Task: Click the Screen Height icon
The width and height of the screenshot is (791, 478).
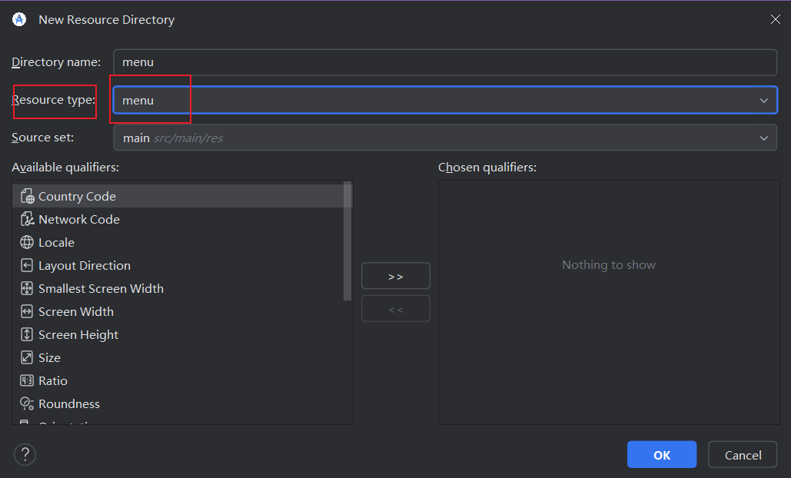Action: point(27,335)
